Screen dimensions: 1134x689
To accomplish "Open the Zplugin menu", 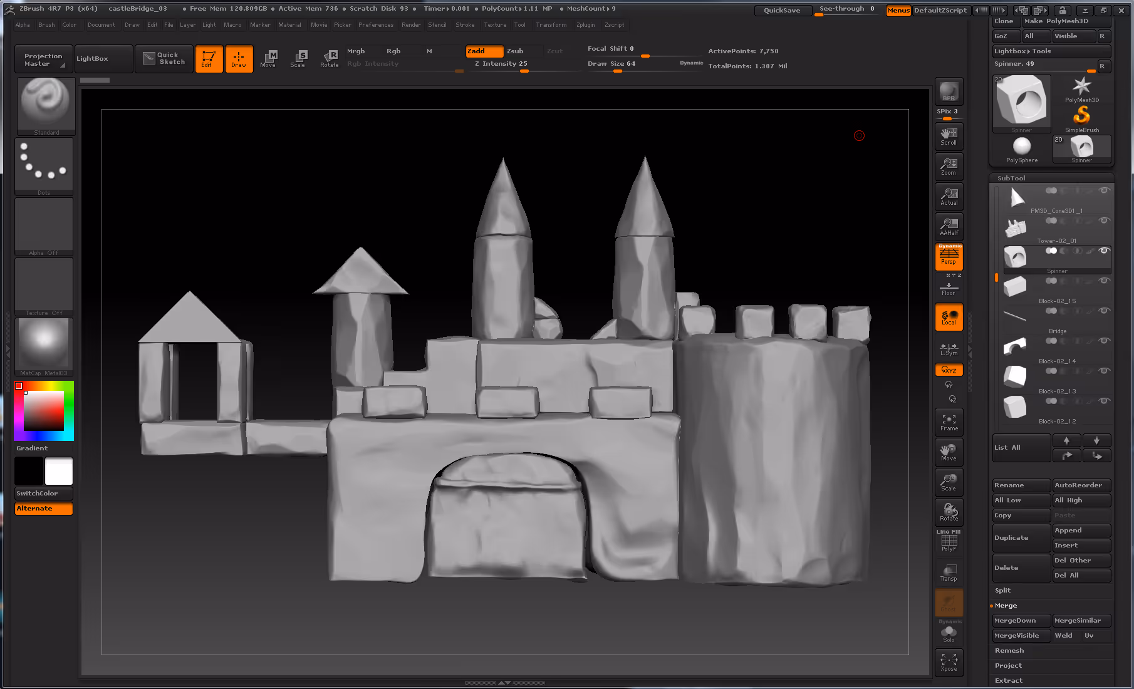I will pos(585,25).
